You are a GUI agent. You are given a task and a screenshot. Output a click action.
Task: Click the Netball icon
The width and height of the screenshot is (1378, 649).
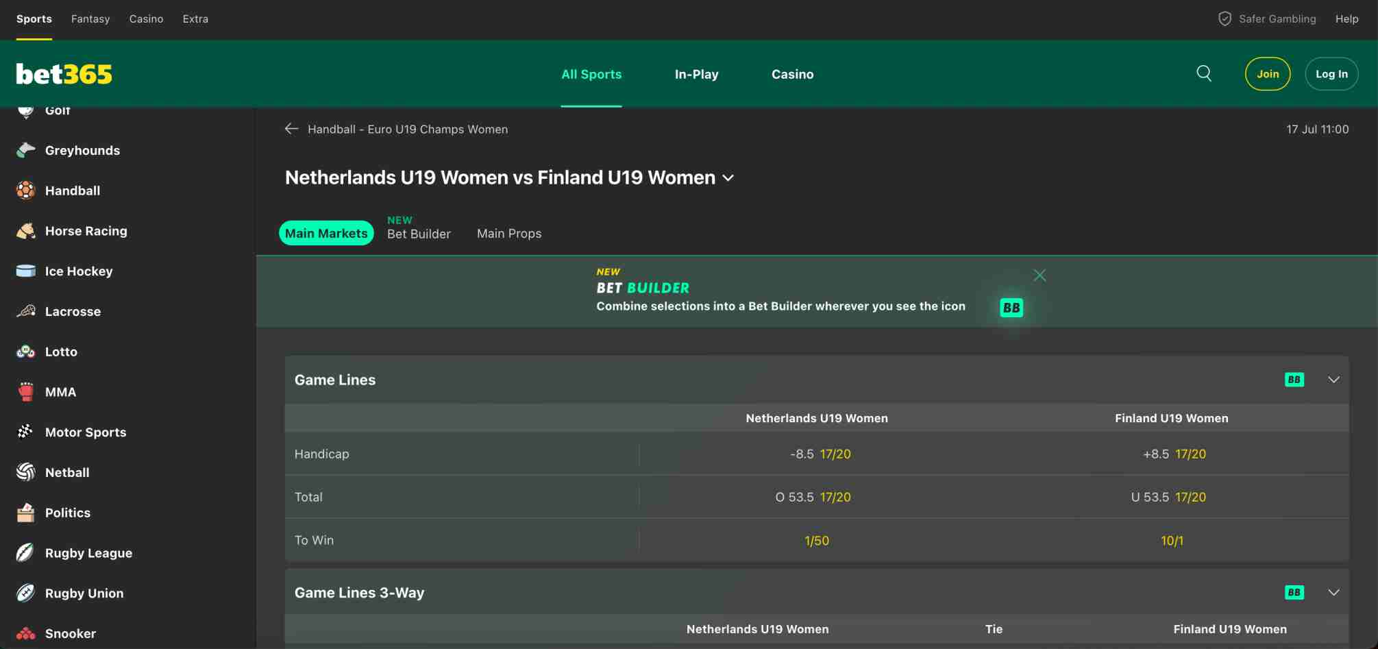click(x=26, y=472)
